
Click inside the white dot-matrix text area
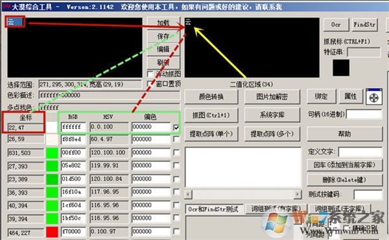click(x=243, y=167)
